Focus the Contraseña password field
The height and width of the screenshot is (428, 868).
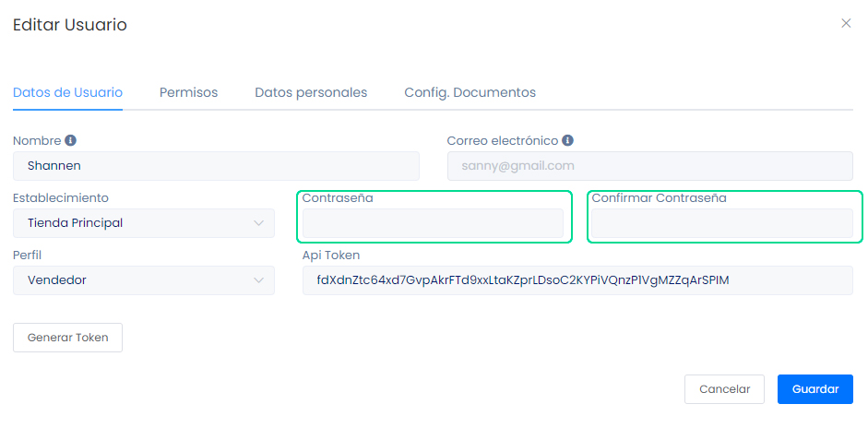pyautogui.click(x=433, y=223)
